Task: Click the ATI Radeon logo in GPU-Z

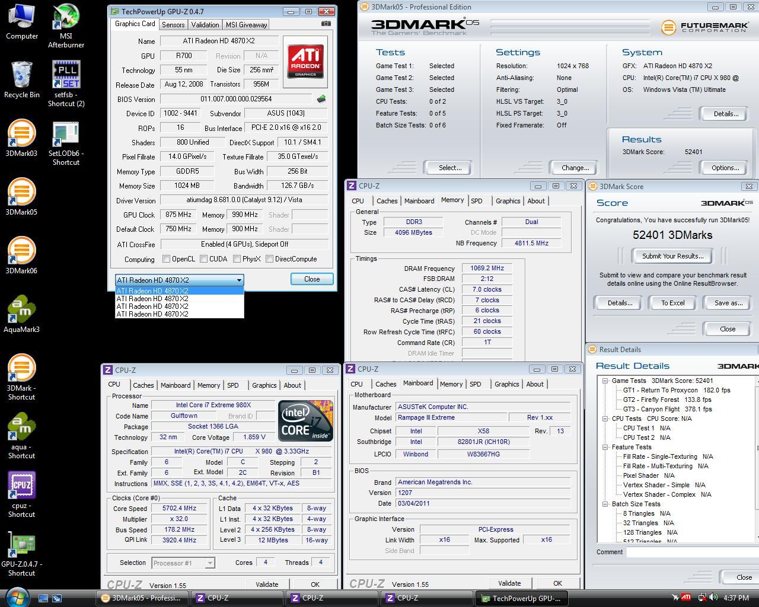Action: (x=306, y=60)
